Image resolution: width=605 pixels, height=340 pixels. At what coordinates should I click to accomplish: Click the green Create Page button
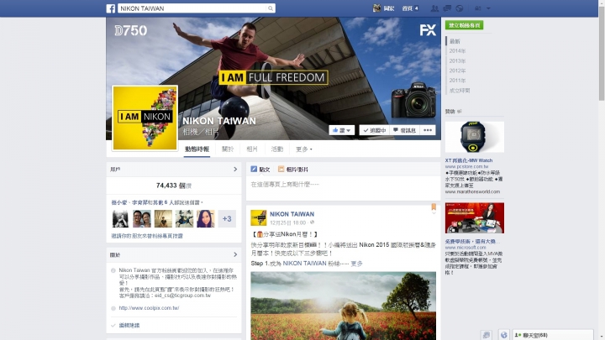[464, 25]
